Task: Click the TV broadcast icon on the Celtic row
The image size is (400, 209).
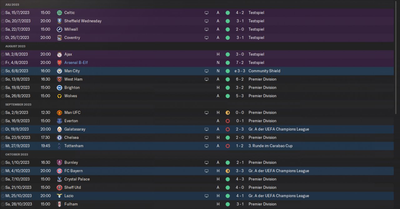Action: click(x=206, y=13)
